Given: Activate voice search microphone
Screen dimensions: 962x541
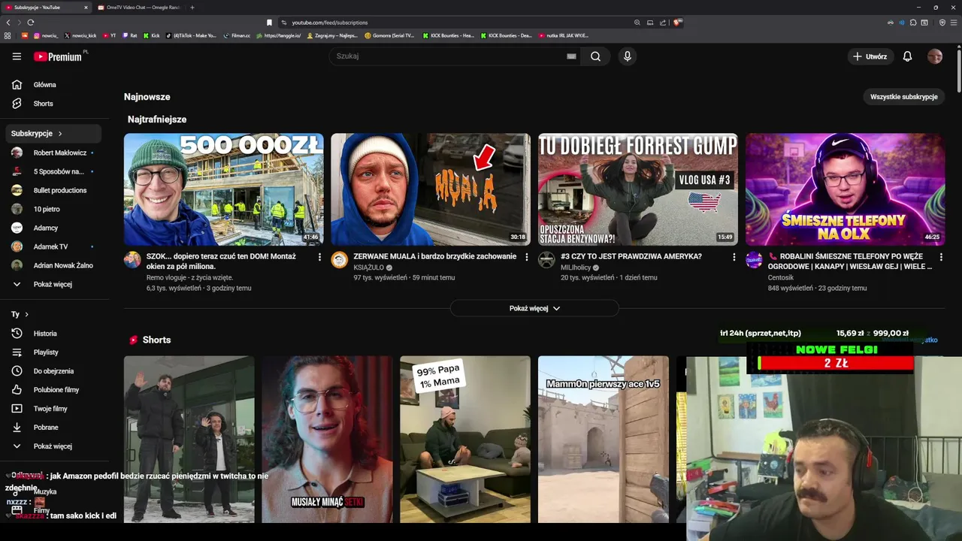Looking at the screenshot, I should [x=627, y=56].
